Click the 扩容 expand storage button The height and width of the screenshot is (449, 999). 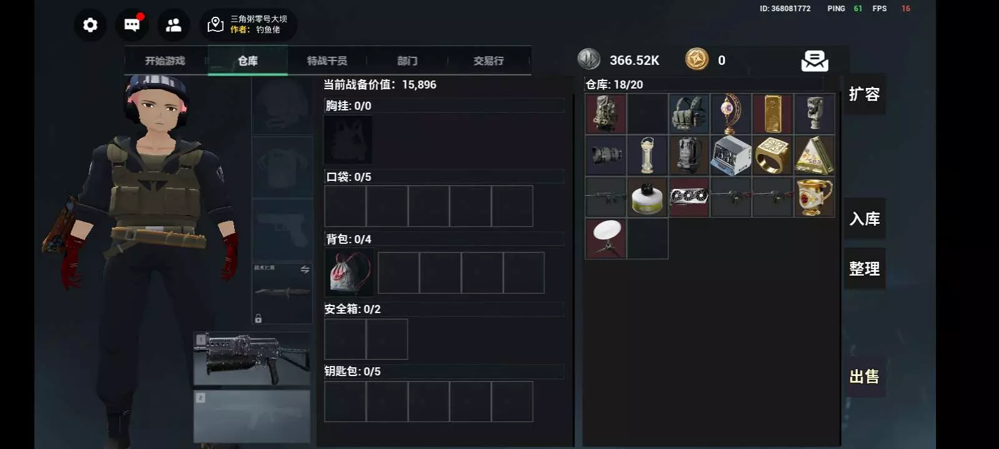[x=865, y=94]
